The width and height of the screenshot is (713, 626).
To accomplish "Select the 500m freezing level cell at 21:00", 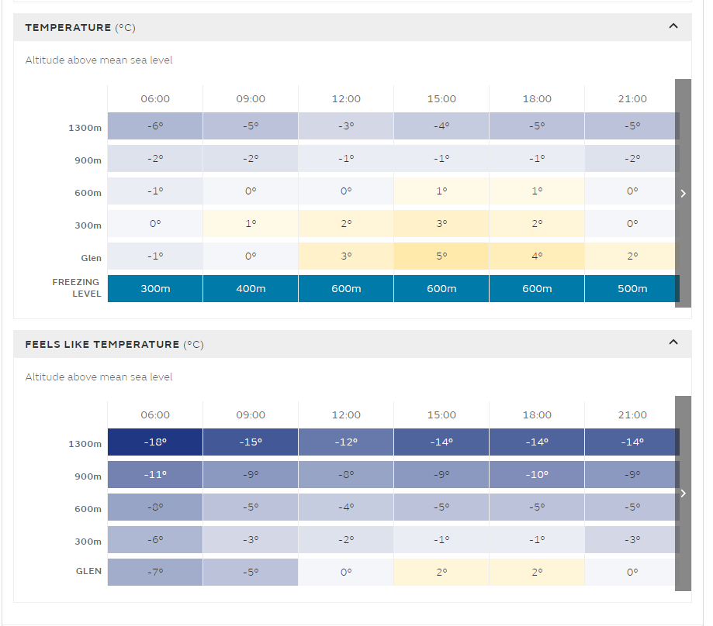I will 632,288.
